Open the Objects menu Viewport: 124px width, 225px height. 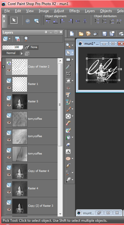(106, 11)
